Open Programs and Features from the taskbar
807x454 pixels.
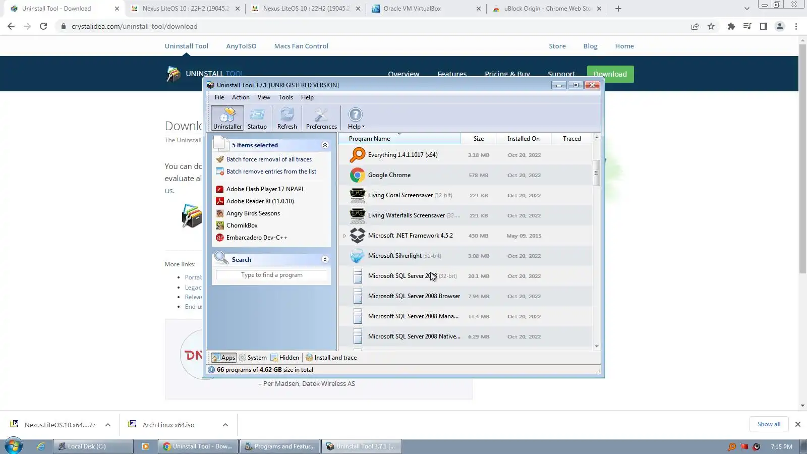(x=280, y=446)
